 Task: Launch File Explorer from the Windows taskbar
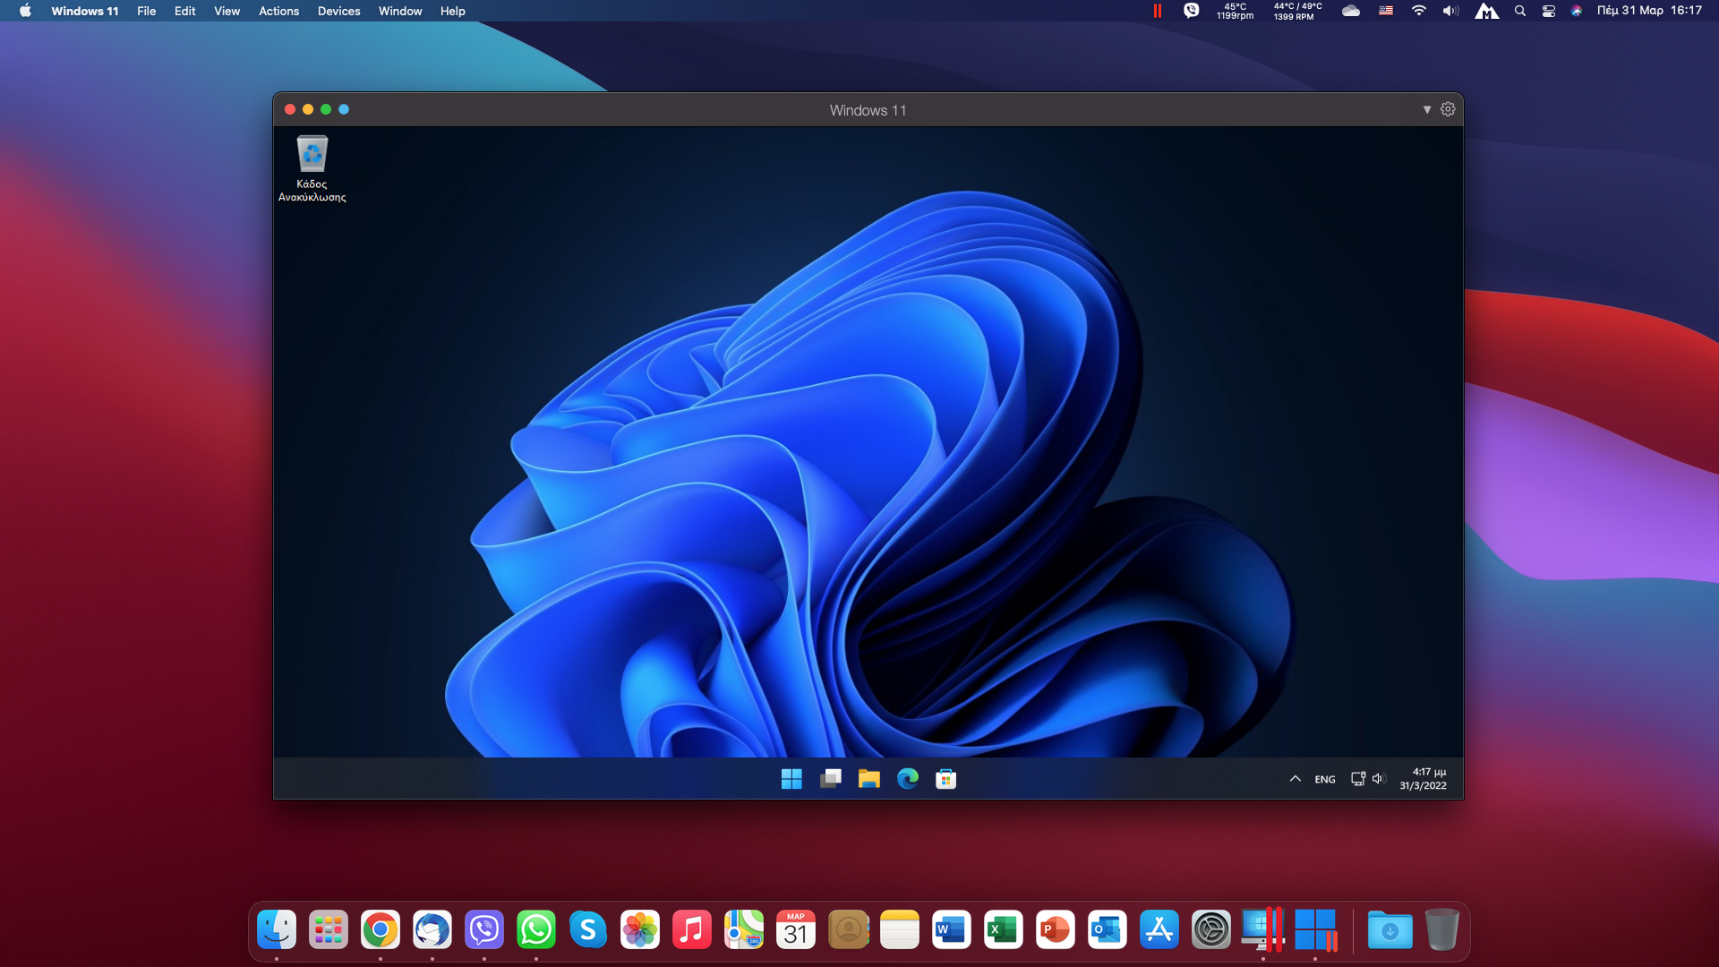click(x=868, y=779)
